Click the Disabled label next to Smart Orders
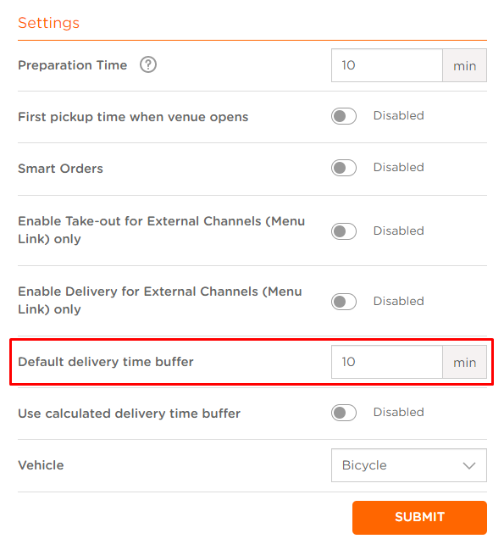 click(399, 167)
